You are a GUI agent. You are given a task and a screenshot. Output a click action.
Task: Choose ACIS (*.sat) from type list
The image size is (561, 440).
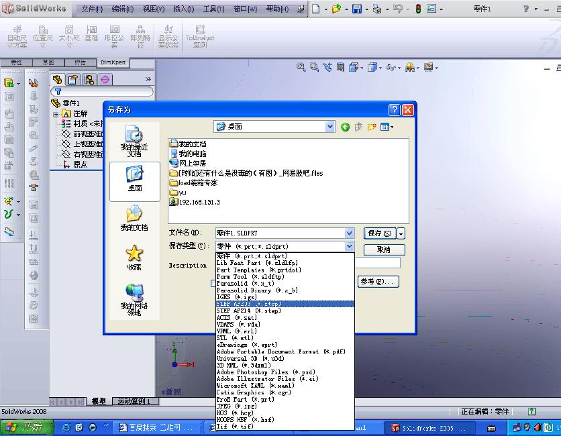coord(285,318)
